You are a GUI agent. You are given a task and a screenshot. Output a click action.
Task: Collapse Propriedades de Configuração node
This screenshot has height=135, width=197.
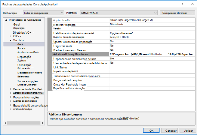pyautogui.click(x=6, y=20)
